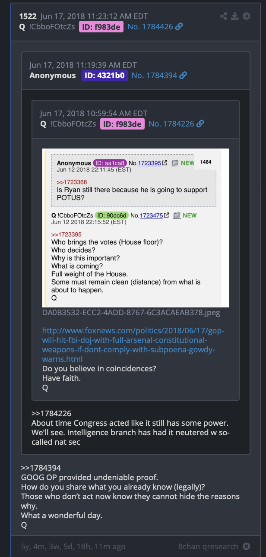Click the >>1784394 reply reference
Viewport: 266px width, 557px height.
[x=41, y=468]
